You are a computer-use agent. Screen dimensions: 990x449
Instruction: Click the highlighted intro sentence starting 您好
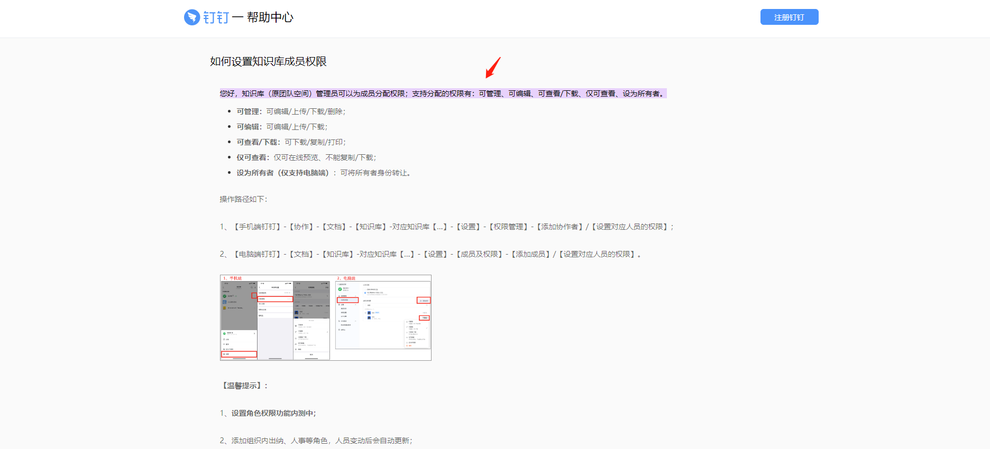[x=443, y=93]
